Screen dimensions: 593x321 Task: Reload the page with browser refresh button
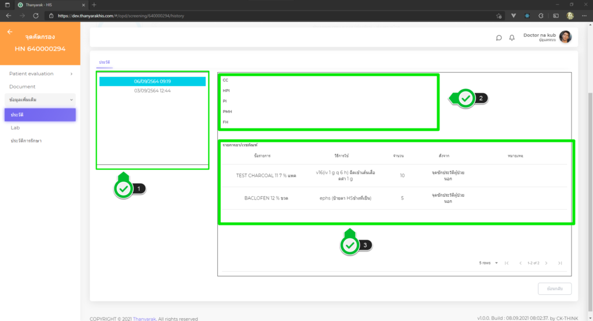tap(36, 16)
